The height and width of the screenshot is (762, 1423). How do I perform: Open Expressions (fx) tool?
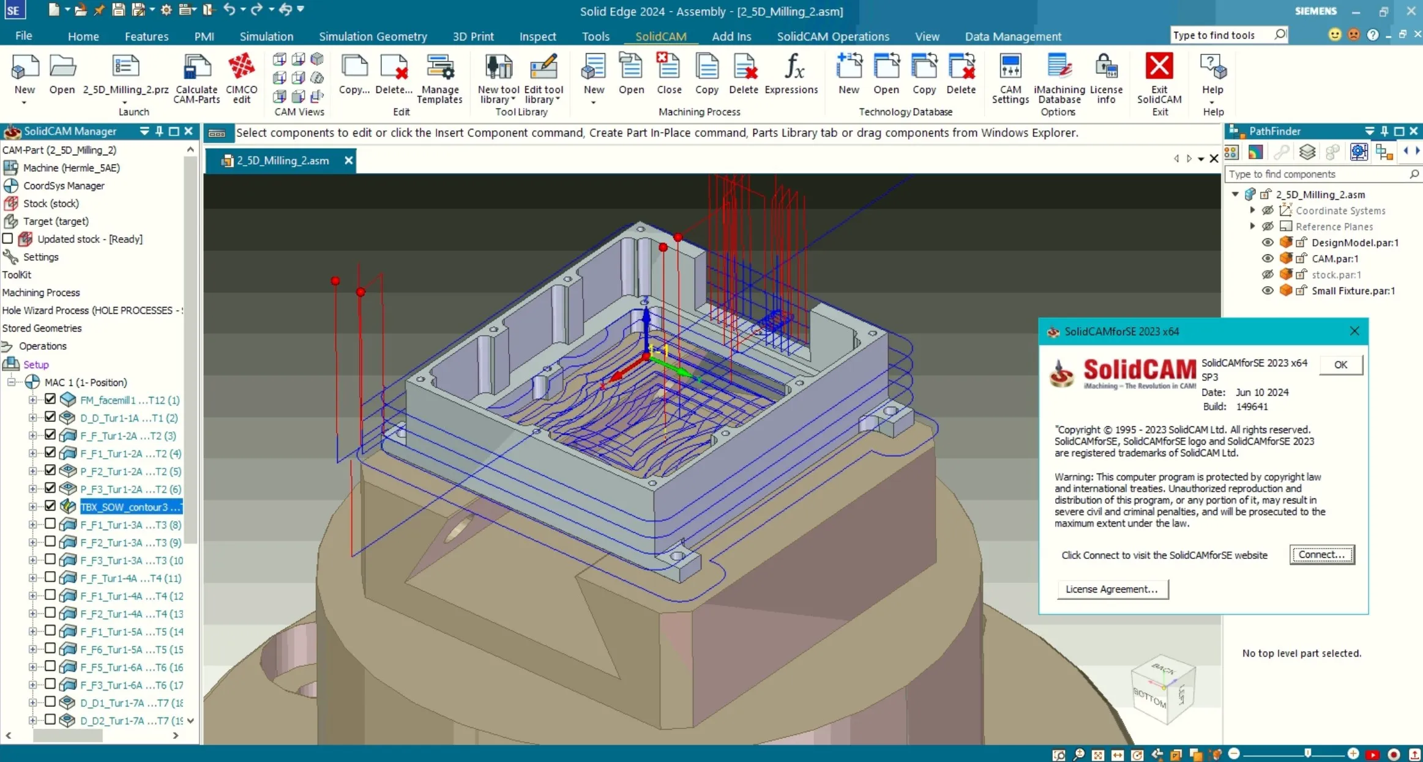[791, 73]
